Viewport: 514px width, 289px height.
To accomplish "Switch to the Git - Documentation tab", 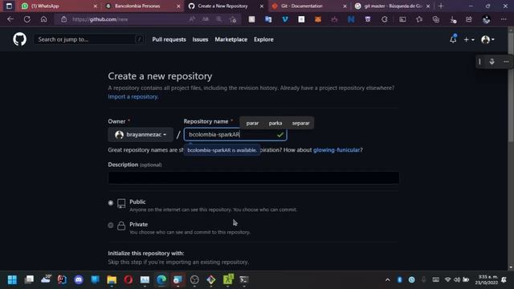I will [x=308, y=6].
